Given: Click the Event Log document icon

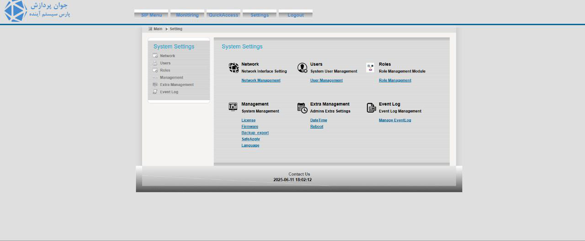Looking at the screenshot, I should 371,108.
